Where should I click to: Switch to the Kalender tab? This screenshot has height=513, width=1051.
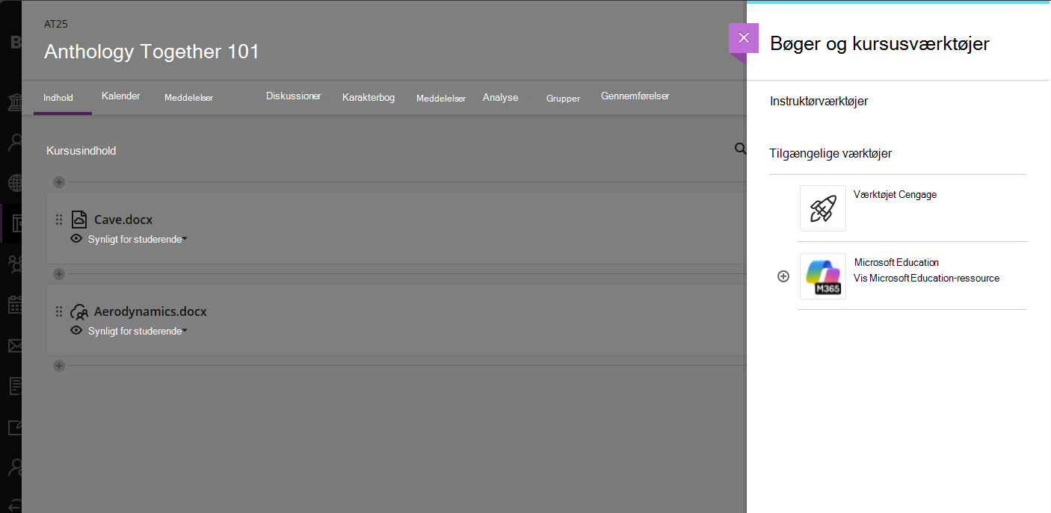pyautogui.click(x=121, y=96)
